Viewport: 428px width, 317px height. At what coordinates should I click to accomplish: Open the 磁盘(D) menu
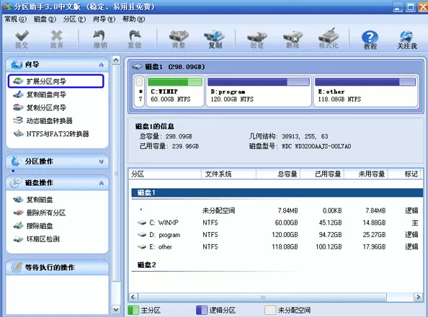click(45, 19)
